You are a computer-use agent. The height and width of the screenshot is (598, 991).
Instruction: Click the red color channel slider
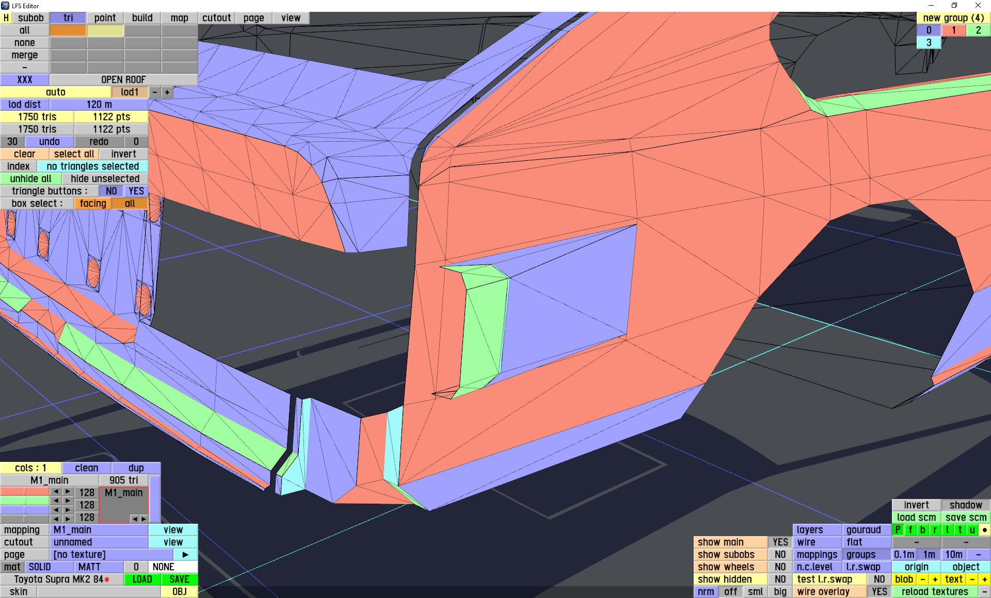(24, 492)
